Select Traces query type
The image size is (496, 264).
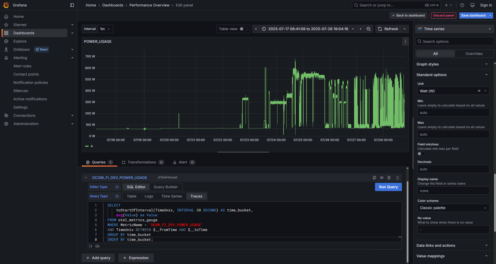click(196, 196)
